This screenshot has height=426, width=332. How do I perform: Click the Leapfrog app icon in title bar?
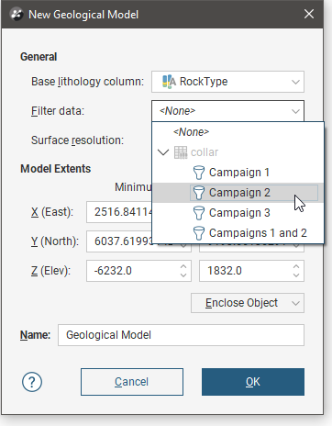pos(17,14)
